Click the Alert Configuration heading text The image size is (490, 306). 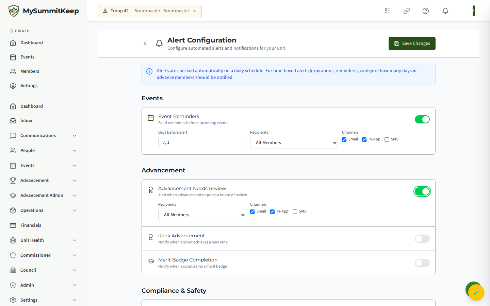(202, 40)
